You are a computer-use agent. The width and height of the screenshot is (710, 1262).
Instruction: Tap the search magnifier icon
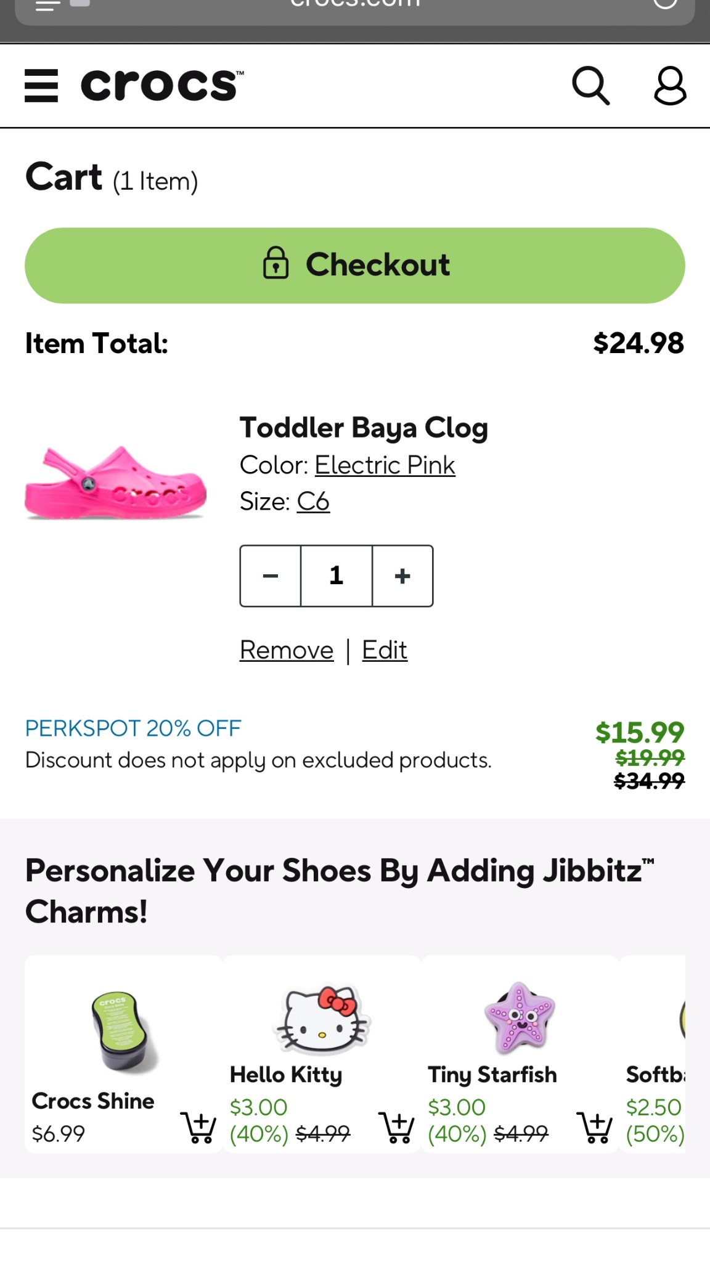590,86
